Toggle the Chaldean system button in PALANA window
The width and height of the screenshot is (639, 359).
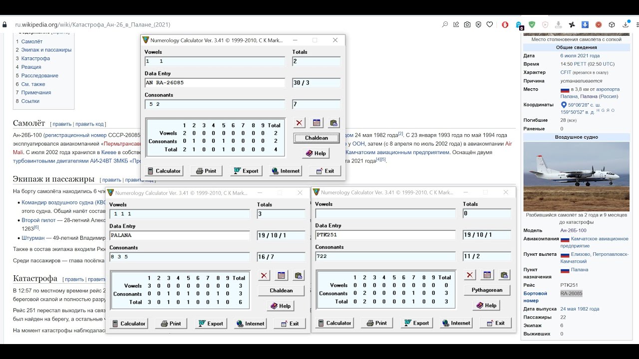pos(282,291)
